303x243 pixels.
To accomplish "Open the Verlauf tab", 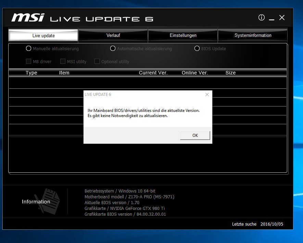I will (113, 35).
